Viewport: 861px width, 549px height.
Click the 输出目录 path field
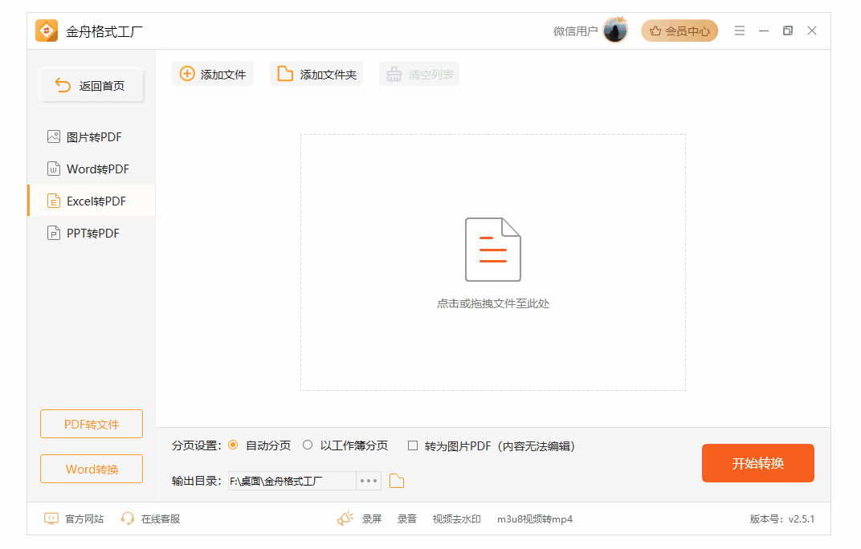(x=292, y=481)
